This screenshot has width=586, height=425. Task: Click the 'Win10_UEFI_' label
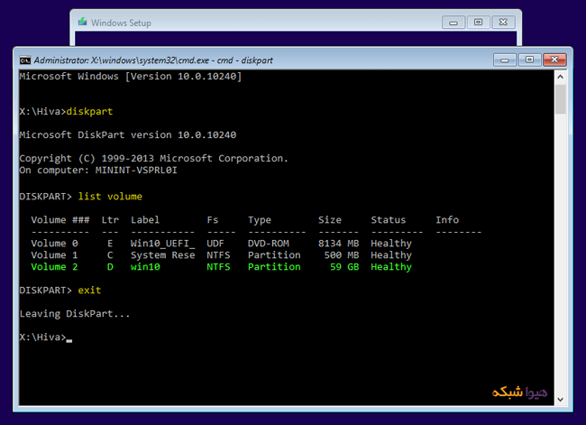click(x=162, y=244)
